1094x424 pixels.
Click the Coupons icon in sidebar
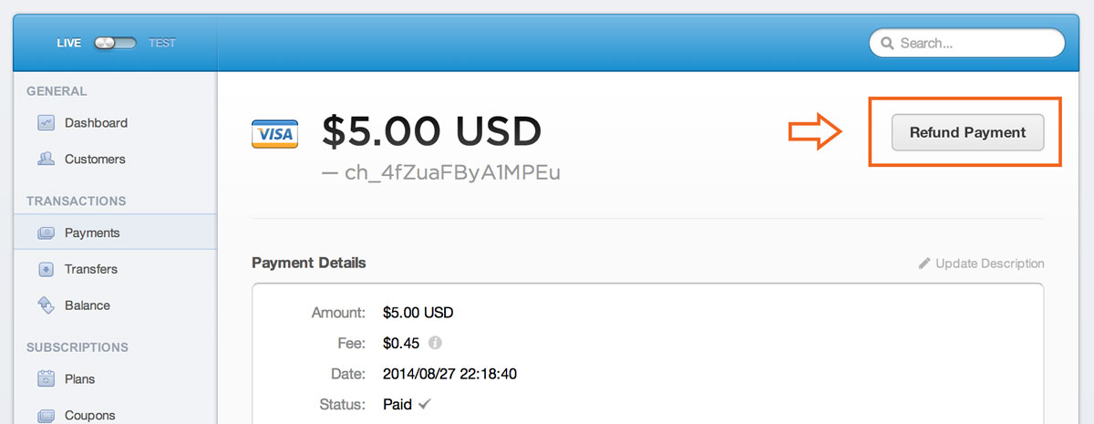tap(46, 416)
